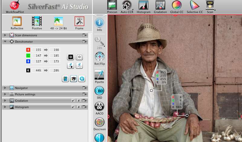
Task: Click the Histogram panel X button
Action: click(79, 107)
